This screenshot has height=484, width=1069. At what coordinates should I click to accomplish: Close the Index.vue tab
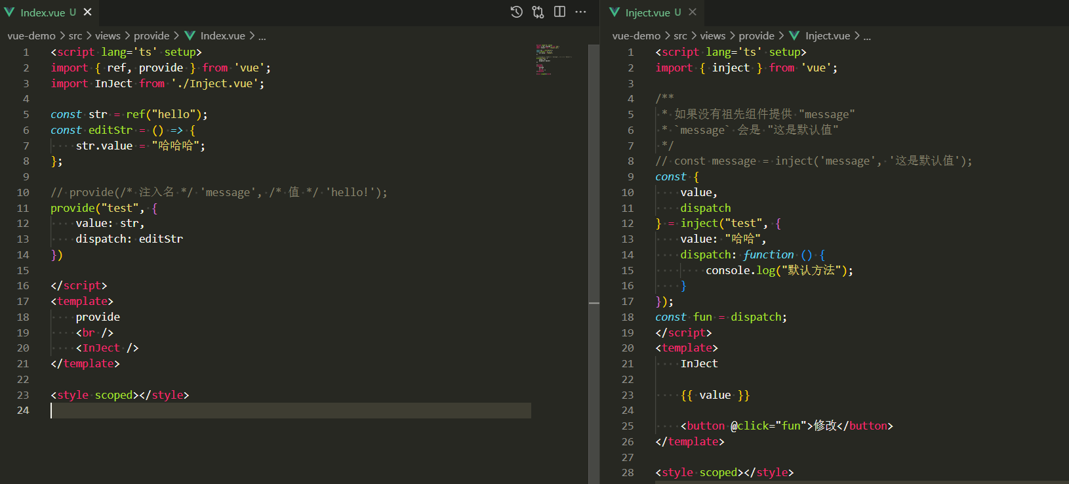[x=87, y=12]
